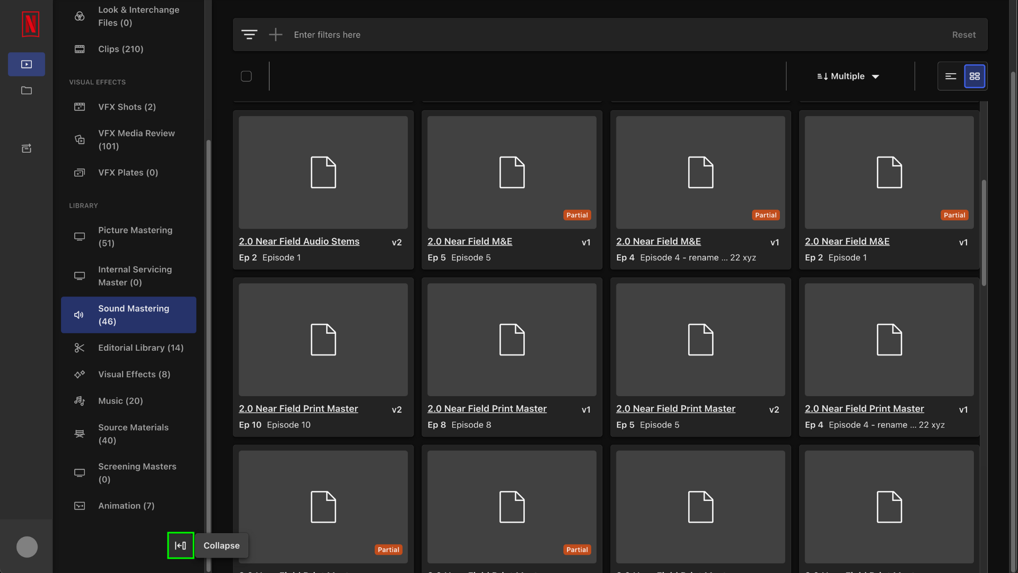Switch to grid view
1018x573 pixels.
click(x=975, y=76)
